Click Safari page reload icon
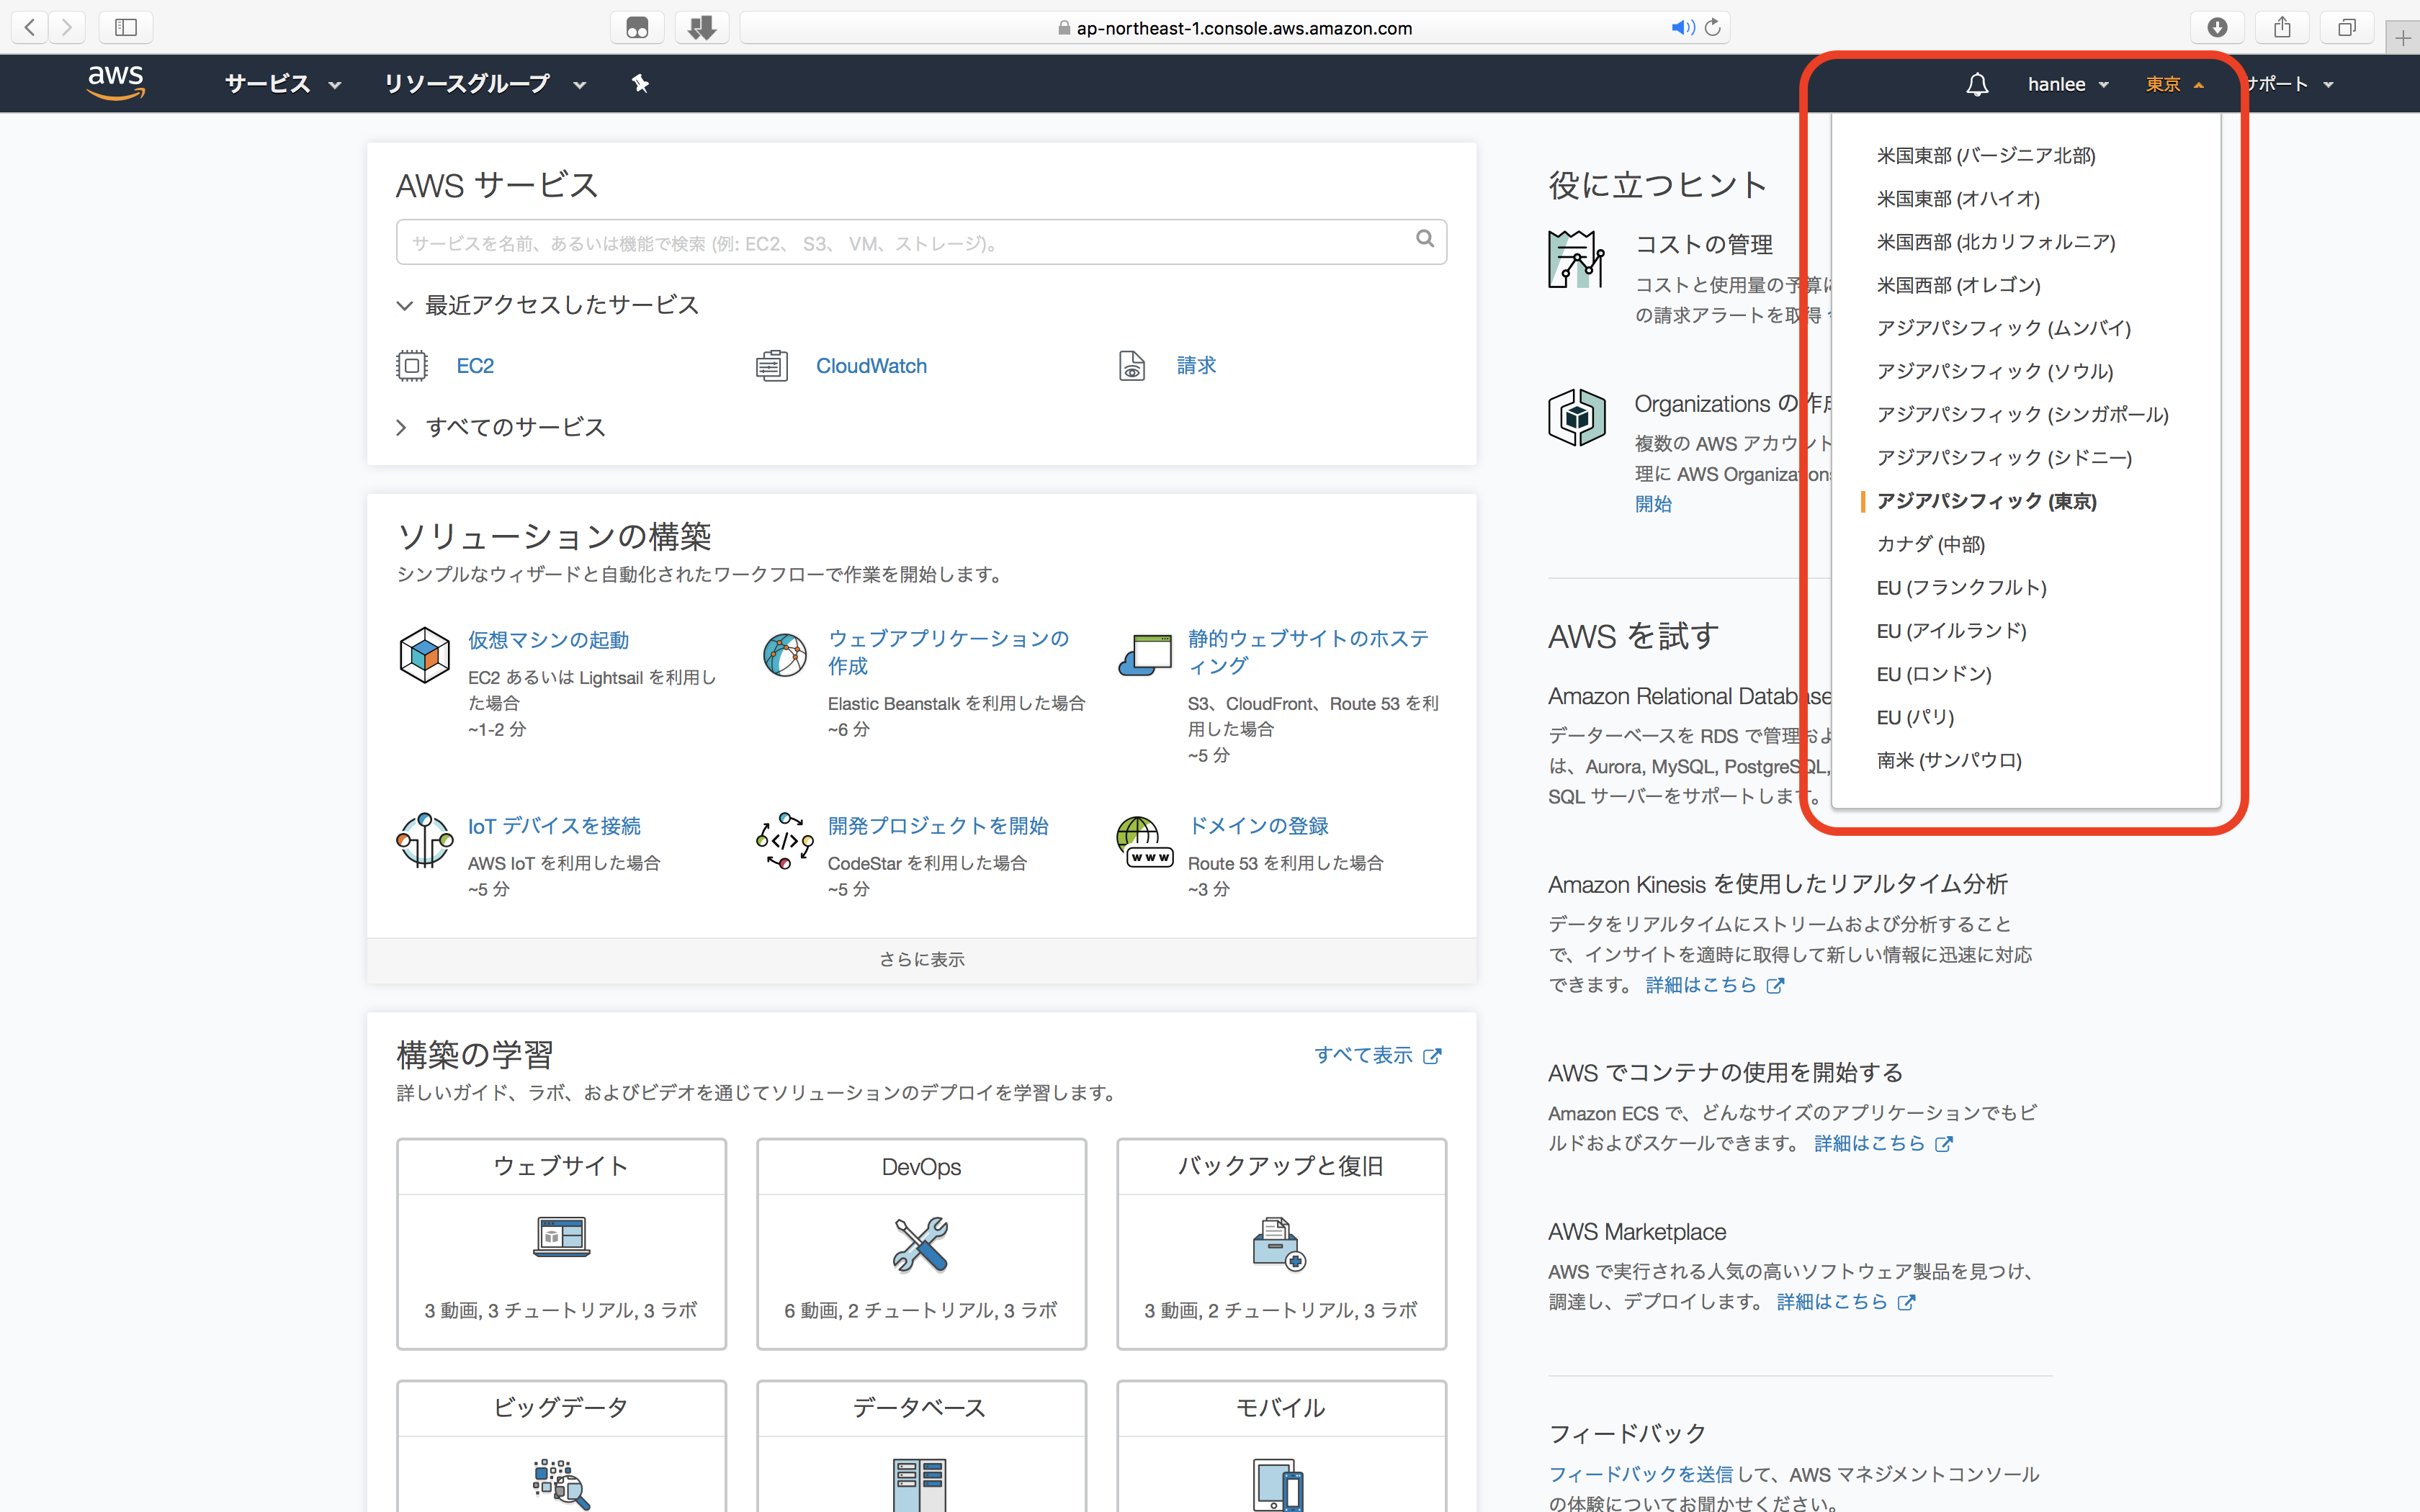The image size is (2420, 1512). click(1713, 28)
